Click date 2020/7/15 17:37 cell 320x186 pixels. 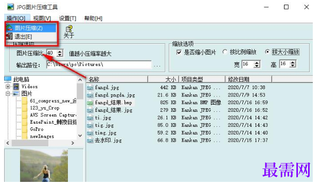coord(248,140)
